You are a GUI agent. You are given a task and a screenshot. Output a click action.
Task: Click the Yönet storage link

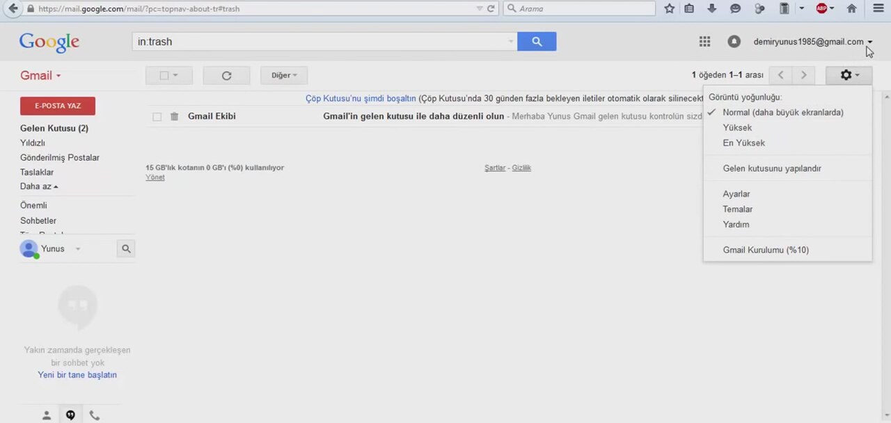point(155,177)
